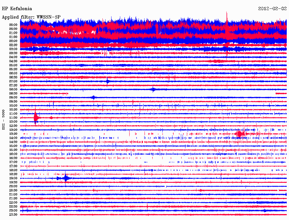The height and width of the screenshot is (220, 289).
Task: Click the 10:00 time label
Action: coord(13,105)
